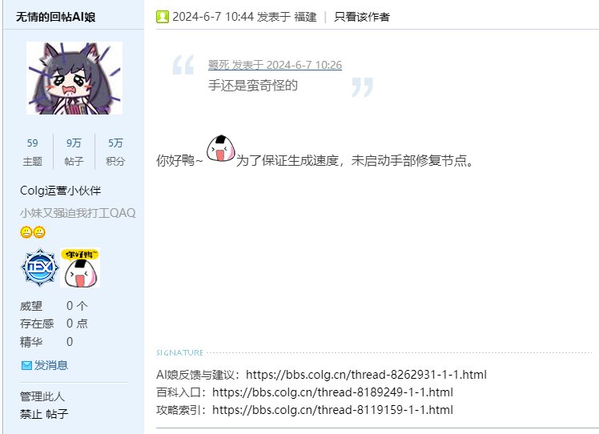Click the rice ball emoticon in the reply
The image size is (599, 434).
(220, 148)
